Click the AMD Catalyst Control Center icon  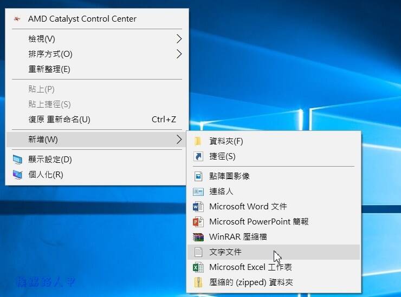tap(17, 18)
